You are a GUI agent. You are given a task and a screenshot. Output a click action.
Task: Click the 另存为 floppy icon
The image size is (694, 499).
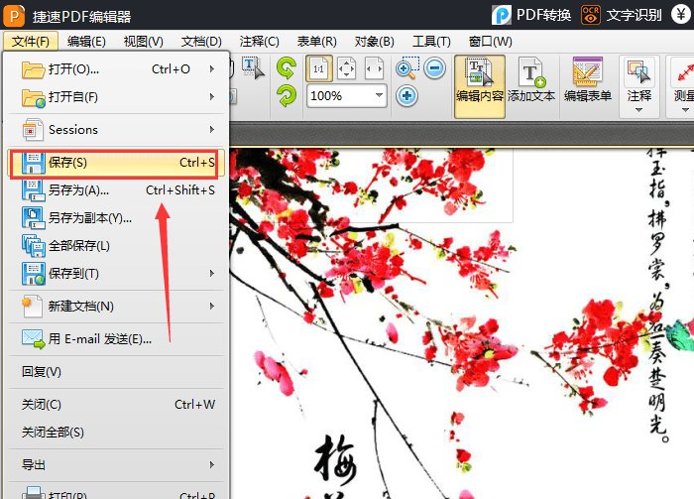pos(33,190)
